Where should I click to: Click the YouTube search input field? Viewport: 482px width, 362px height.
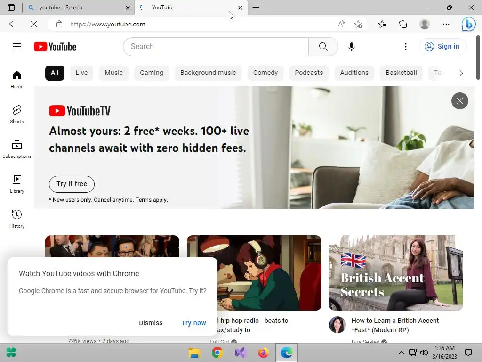pyautogui.click(x=216, y=47)
